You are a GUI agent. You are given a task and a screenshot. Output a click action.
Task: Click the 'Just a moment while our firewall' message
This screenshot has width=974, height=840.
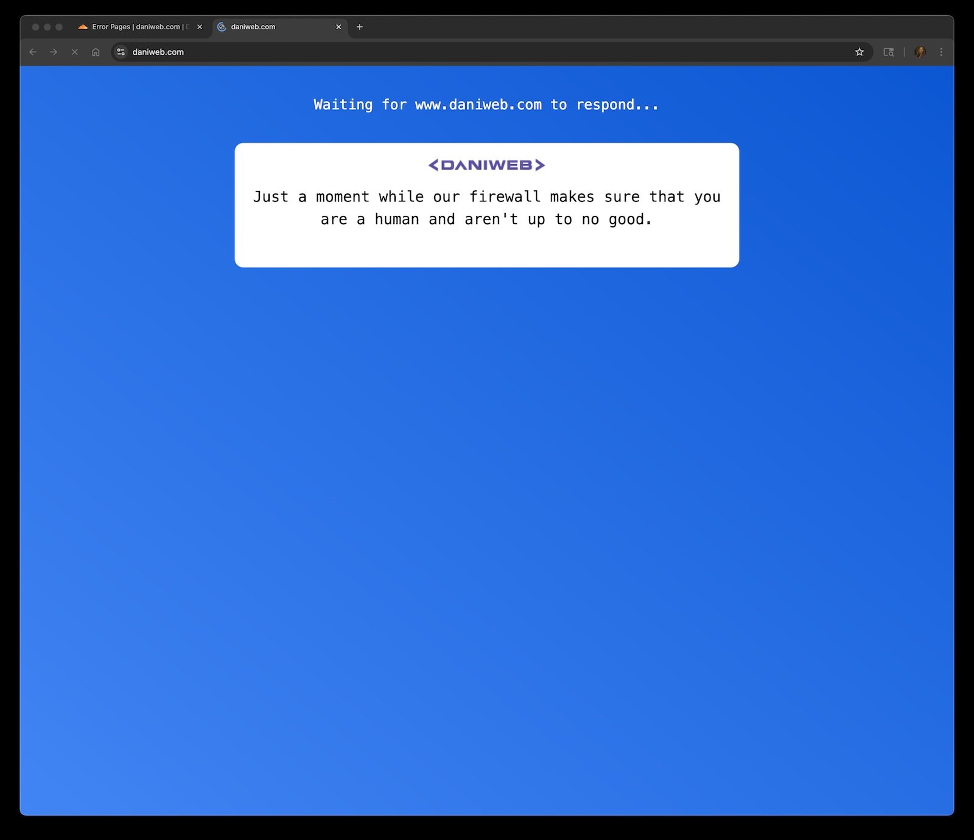click(487, 208)
